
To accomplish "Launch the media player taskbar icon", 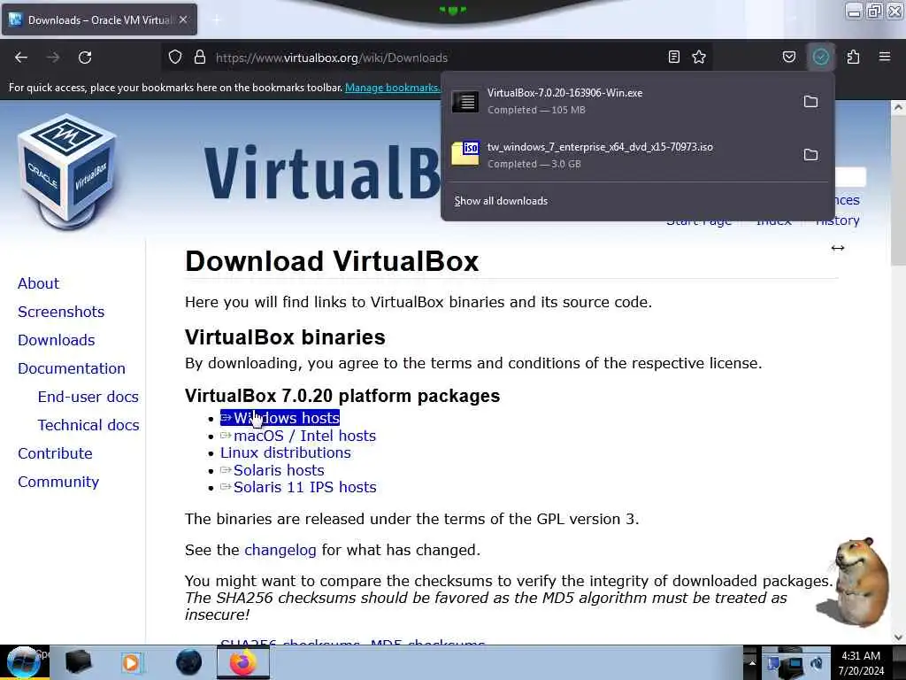I will [x=131, y=662].
